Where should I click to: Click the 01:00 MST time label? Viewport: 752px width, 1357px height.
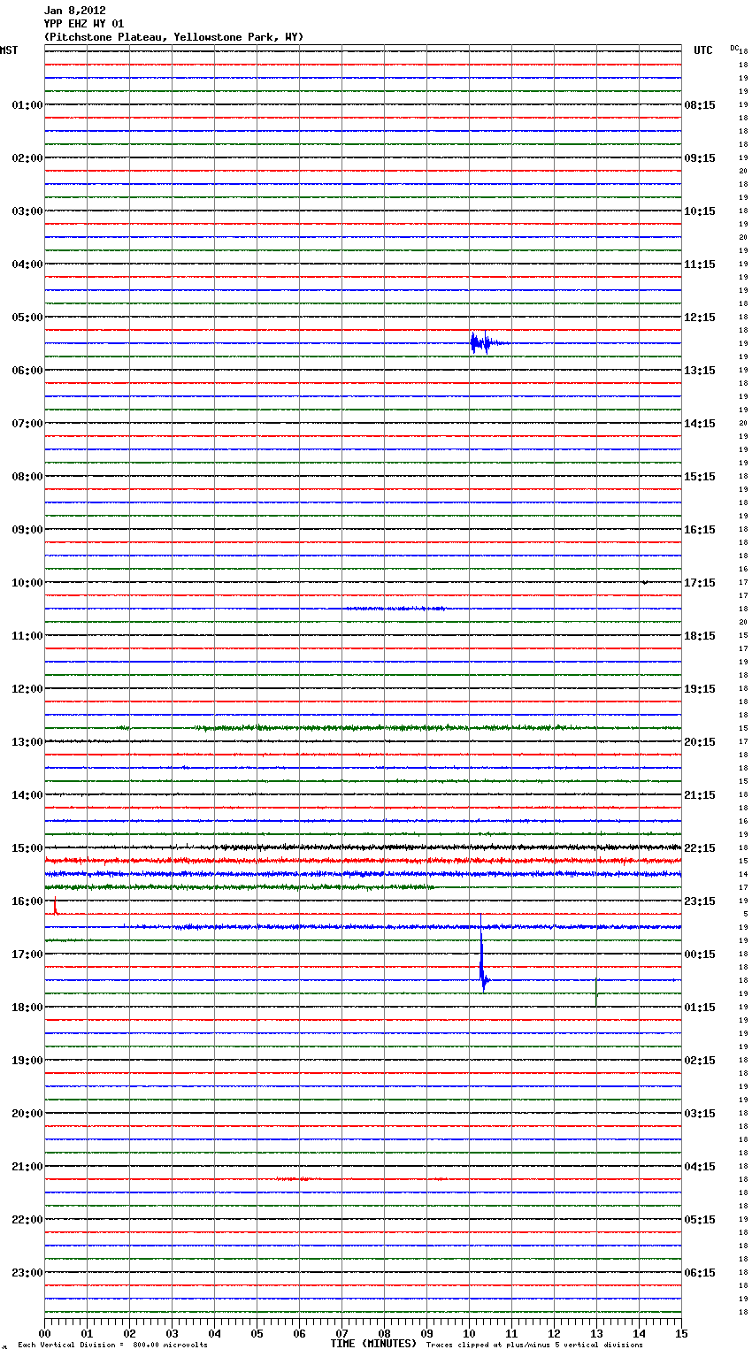point(27,105)
